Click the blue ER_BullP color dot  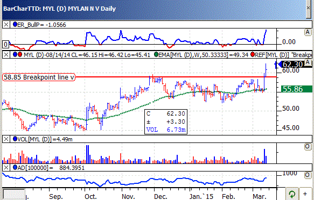[x=15, y=24]
